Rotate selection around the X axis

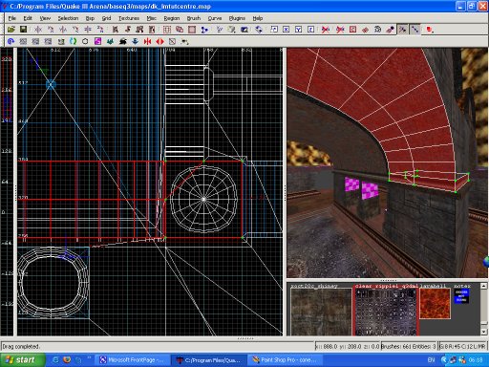[51, 30]
